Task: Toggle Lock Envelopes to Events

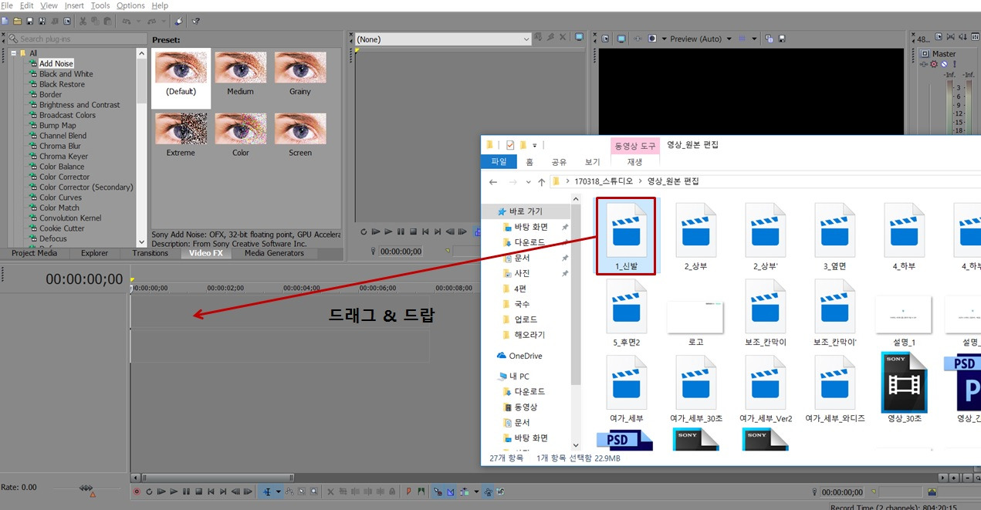Action: click(488, 491)
